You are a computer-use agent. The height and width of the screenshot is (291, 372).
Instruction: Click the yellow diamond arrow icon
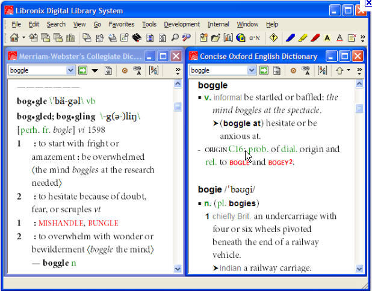(273, 37)
